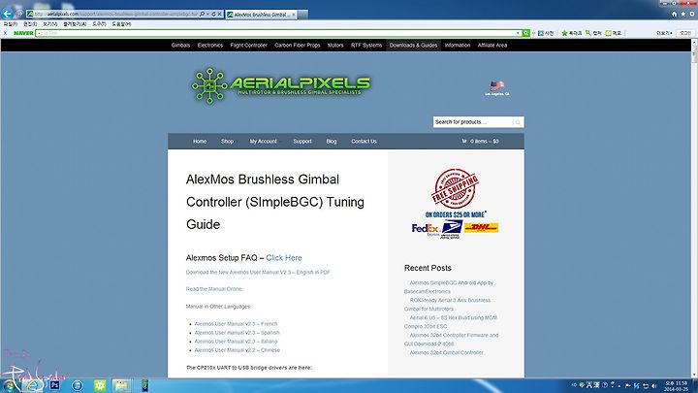Click the browser URL address field
Viewport: 698px width, 393px height.
pyautogui.click(x=115, y=14)
